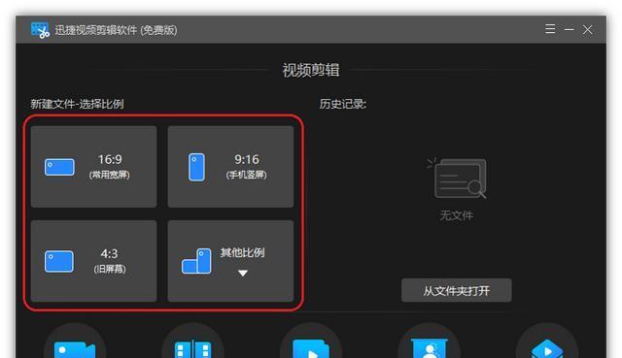Click the 新建文件-选择比例 label

[77, 104]
